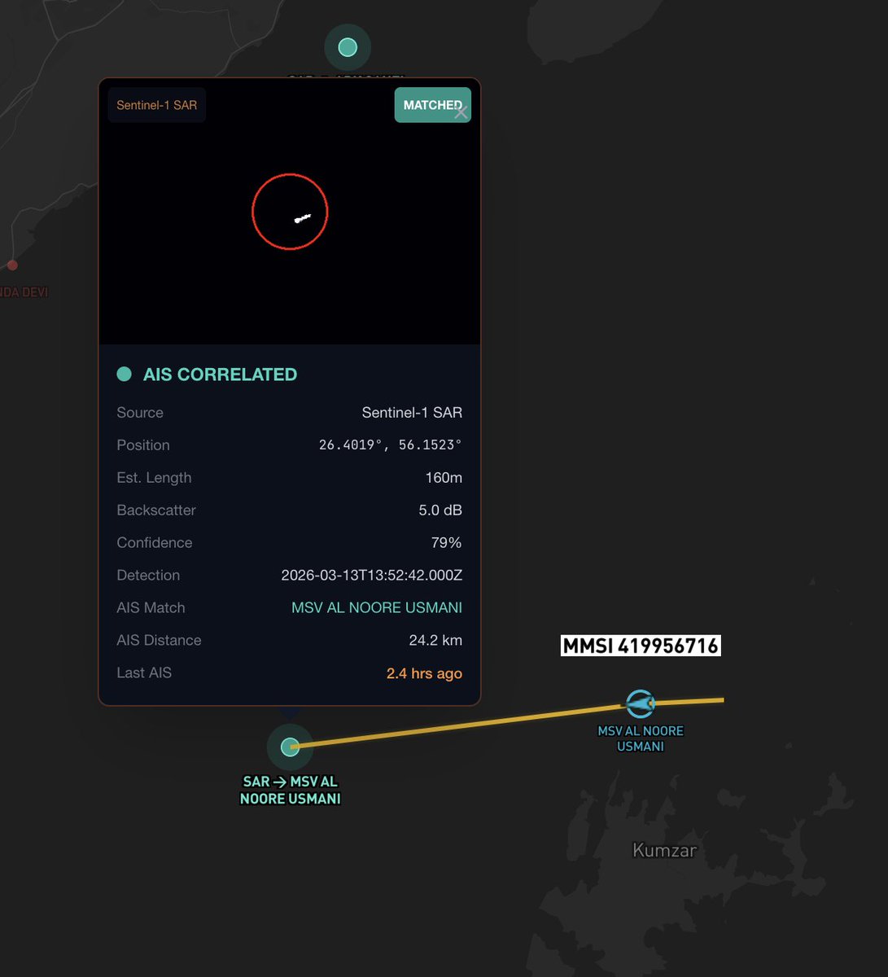The width and height of the screenshot is (888, 977).
Task: Click the Backscatter value 5.0 dB
Action: click(x=440, y=510)
